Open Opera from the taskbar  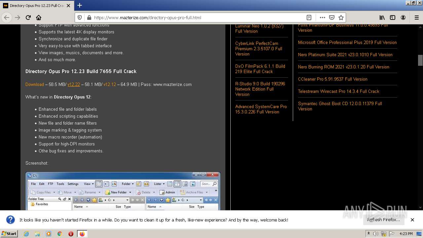71,234
